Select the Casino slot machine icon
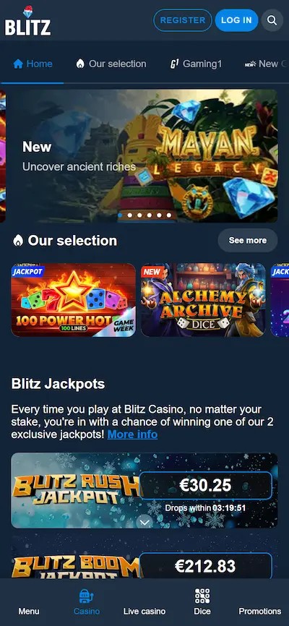Screen dimensions: 289x626 87,596
